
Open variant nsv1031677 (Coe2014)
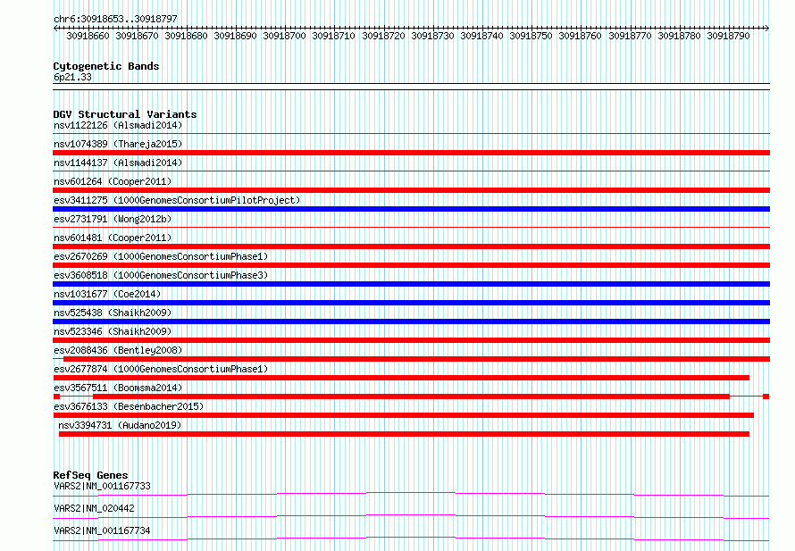pos(107,294)
